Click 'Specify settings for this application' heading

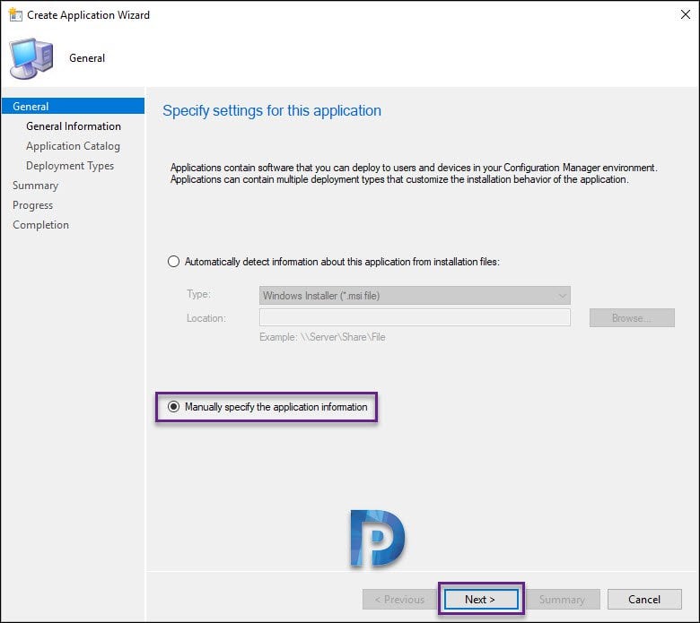pos(272,110)
